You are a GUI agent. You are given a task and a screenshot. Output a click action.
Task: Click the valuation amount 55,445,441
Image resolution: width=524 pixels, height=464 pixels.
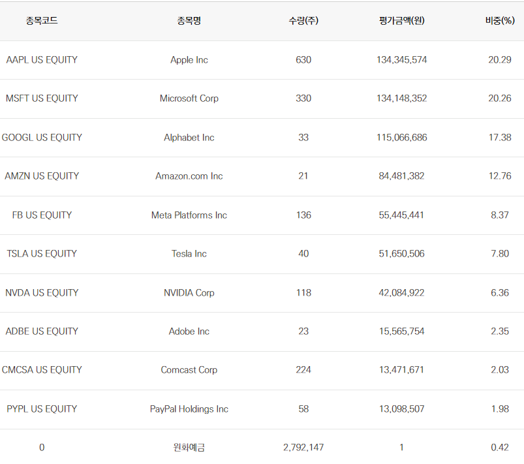(x=402, y=215)
